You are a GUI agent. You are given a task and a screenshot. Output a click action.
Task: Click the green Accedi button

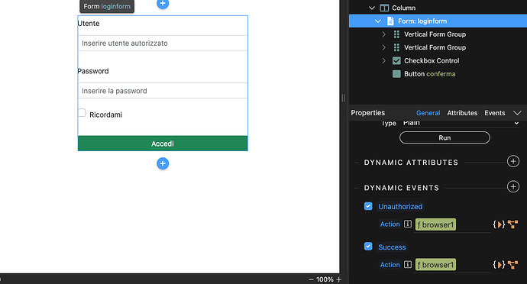pyautogui.click(x=163, y=144)
